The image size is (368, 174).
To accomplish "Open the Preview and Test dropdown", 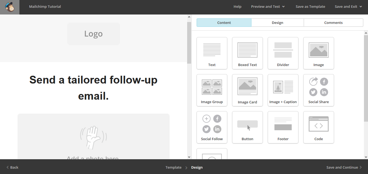I will pos(268,7).
